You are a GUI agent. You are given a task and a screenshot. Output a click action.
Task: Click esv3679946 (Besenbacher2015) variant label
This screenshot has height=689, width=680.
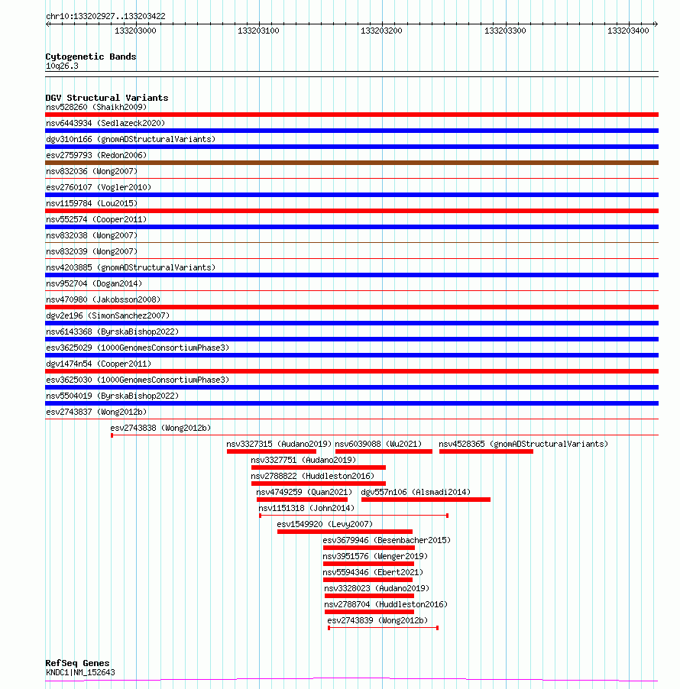click(387, 540)
